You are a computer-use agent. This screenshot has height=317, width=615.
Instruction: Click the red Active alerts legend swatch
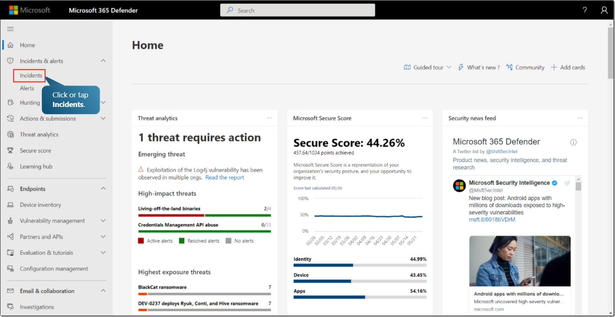[x=141, y=241]
